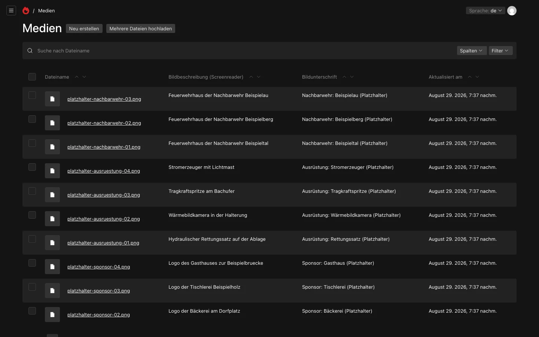
Task: Focus the Suche nach Dateiname field
Action: (243, 51)
